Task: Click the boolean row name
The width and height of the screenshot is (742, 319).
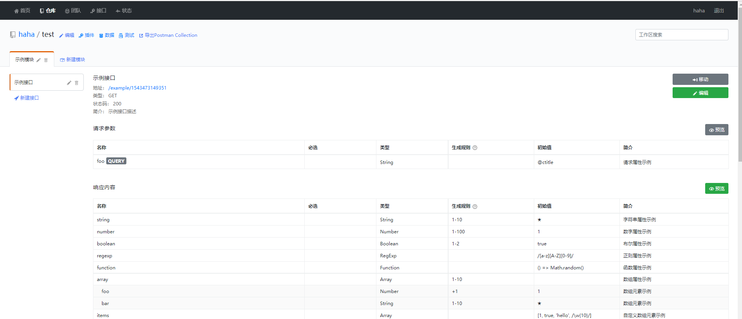Action: click(x=106, y=244)
